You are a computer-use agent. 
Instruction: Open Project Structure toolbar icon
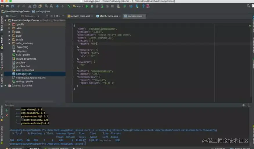click(x=131, y=6)
